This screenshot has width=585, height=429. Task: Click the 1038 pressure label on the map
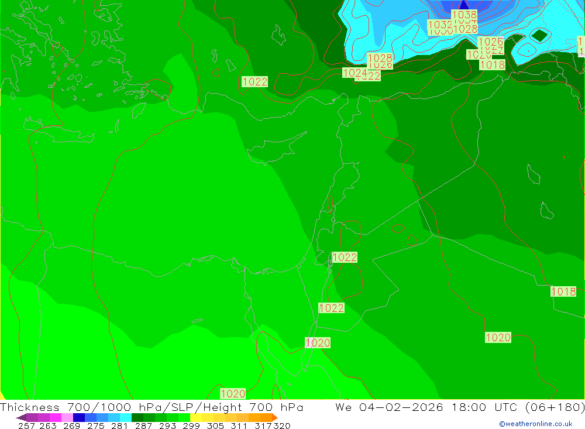coord(464,15)
